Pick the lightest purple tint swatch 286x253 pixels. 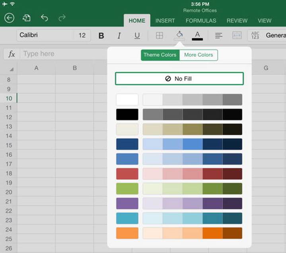click(153, 203)
